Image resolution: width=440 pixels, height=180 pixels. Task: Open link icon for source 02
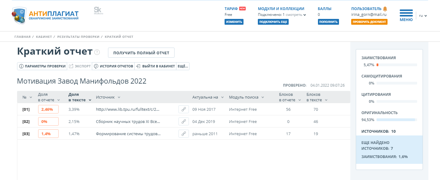coord(184,121)
